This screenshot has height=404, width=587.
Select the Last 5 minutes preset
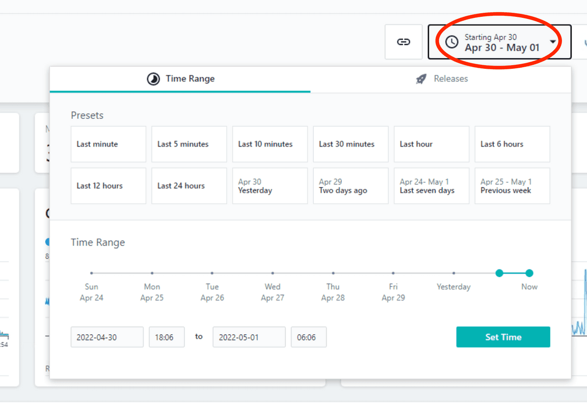pos(189,144)
